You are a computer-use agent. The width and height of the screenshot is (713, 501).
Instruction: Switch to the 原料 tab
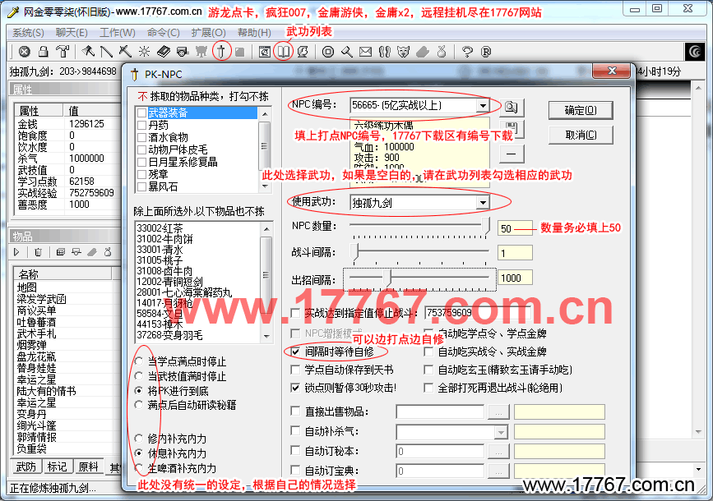pyautogui.click(x=88, y=467)
